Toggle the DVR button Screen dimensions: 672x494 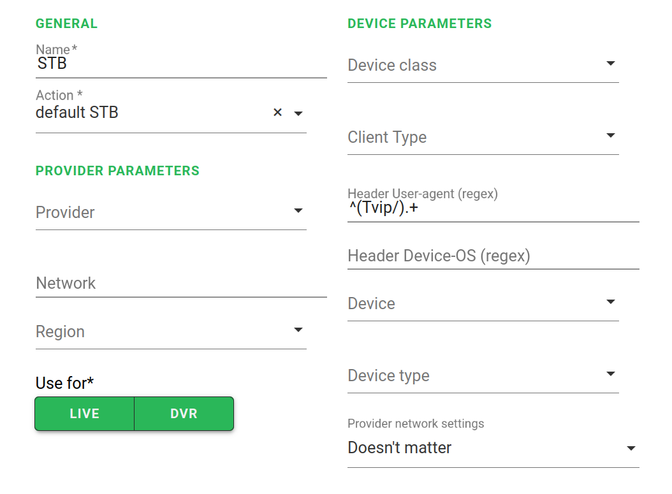[x=184, y=414]
